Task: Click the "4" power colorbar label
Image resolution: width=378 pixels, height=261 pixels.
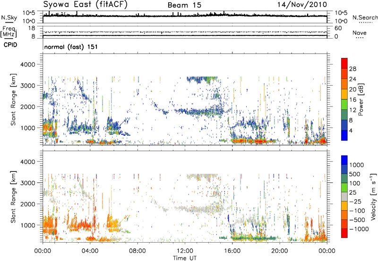Action: point(351,130)
